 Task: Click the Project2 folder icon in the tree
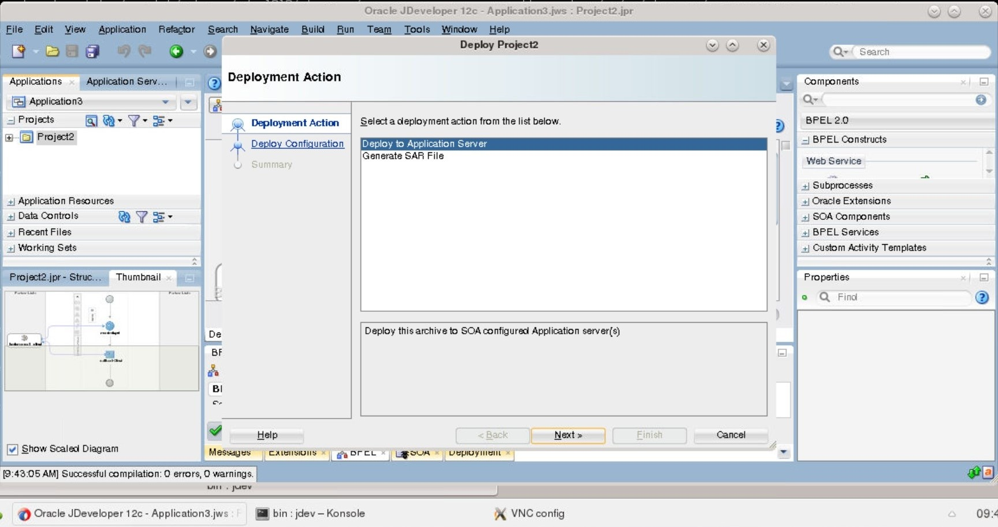tap(27, 137)
